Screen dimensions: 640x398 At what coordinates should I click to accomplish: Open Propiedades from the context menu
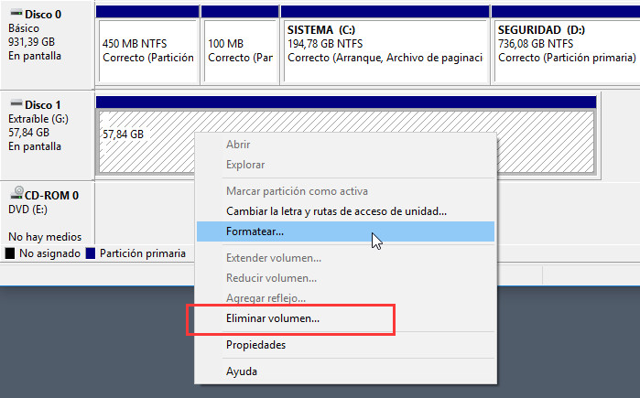click(x=255, y=345)
